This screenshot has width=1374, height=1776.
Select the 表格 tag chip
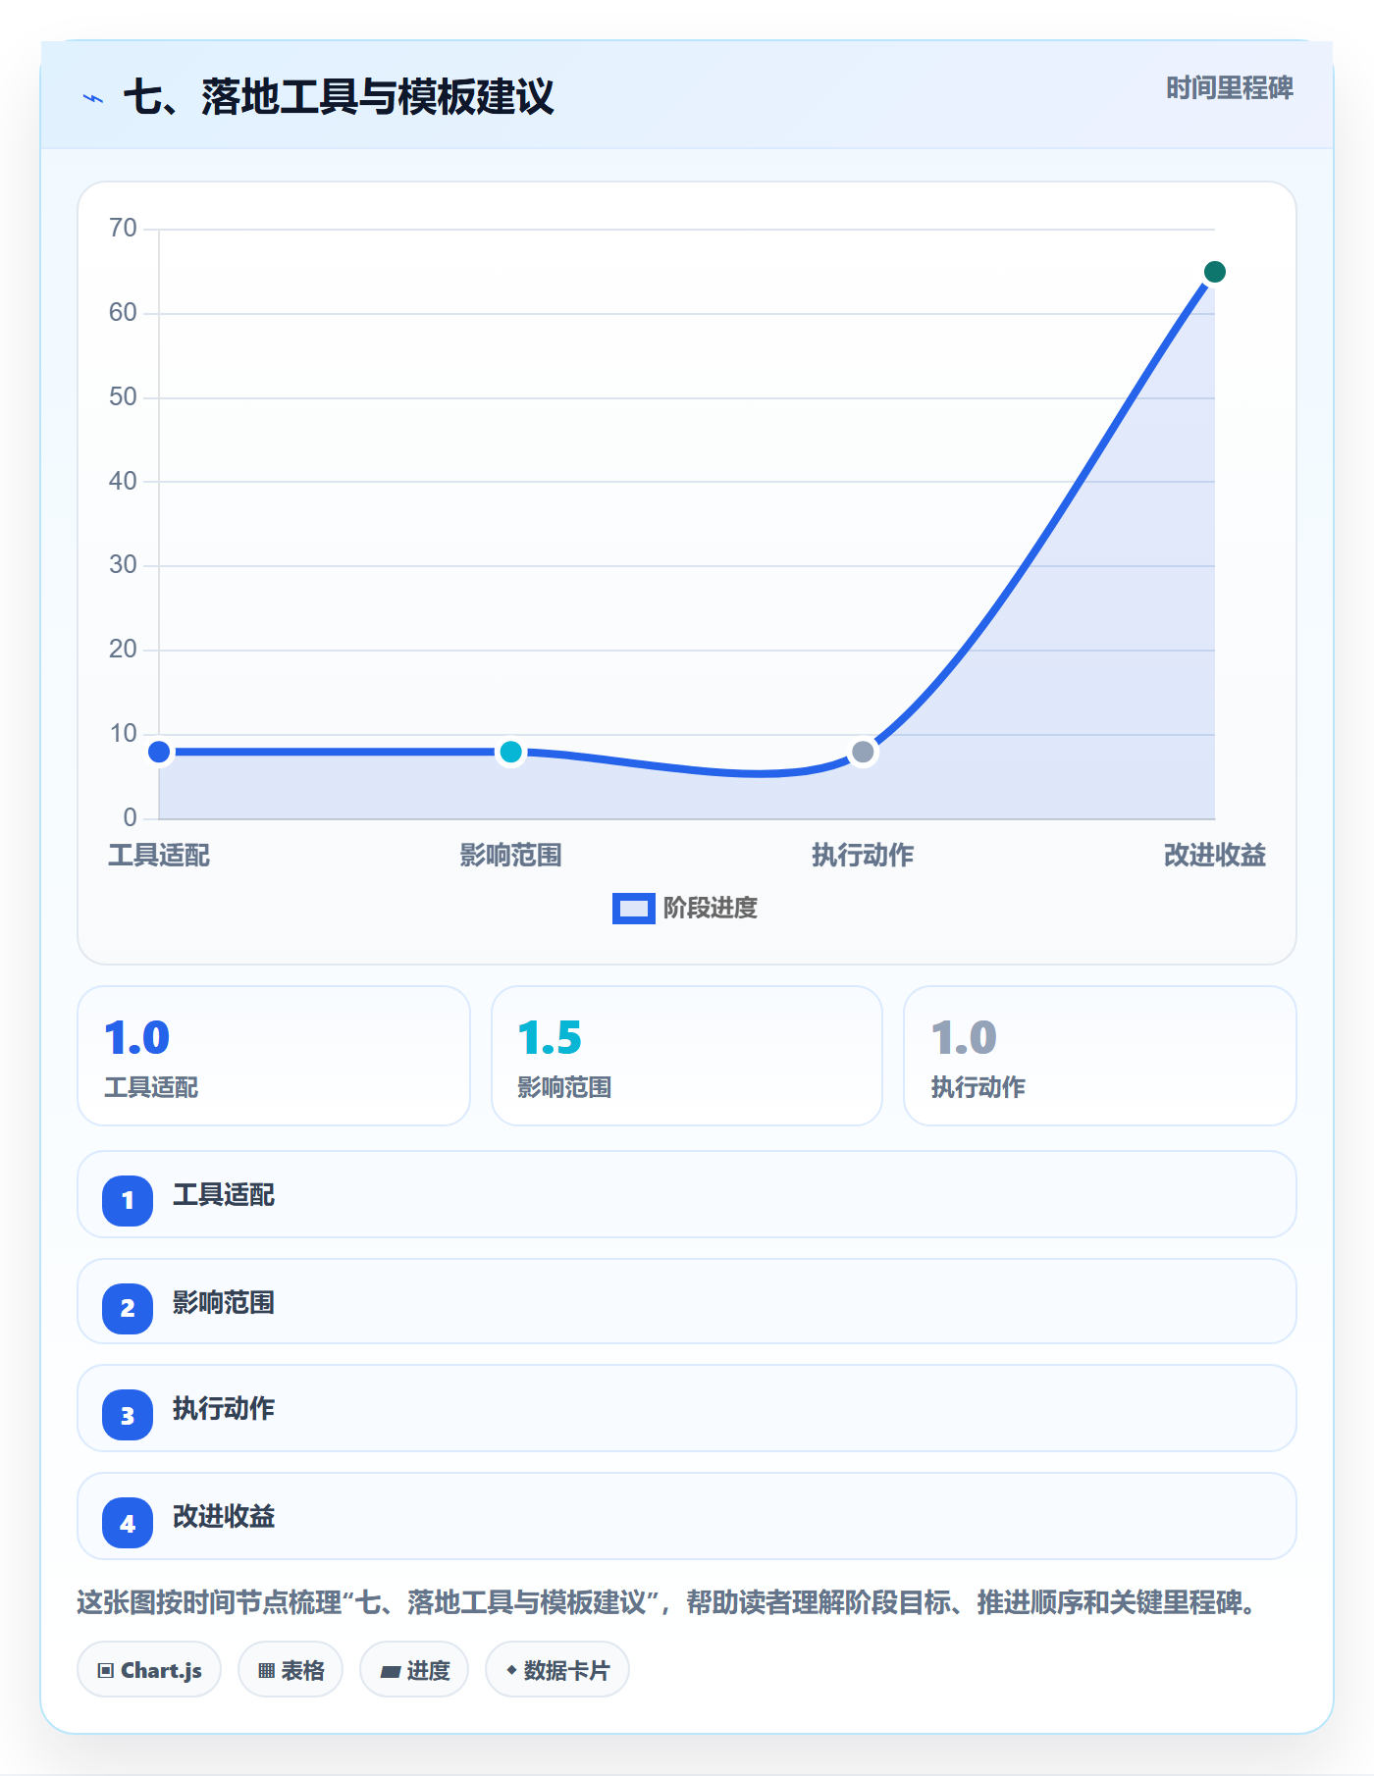(x=291, y=1669)
